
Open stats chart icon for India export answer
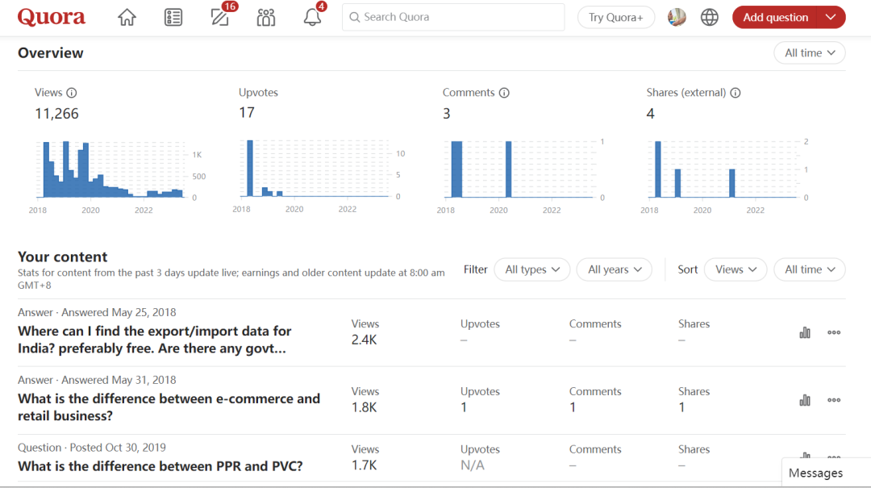[x=805, y=332]
